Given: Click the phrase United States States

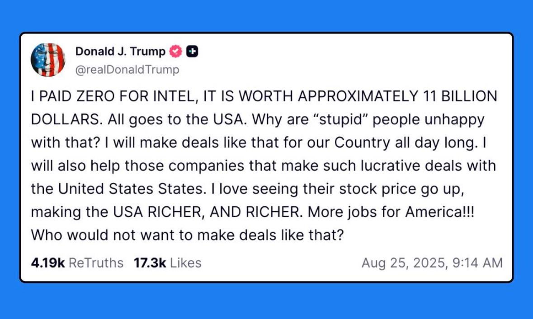Looking at the screenshot, I should 132,189.
